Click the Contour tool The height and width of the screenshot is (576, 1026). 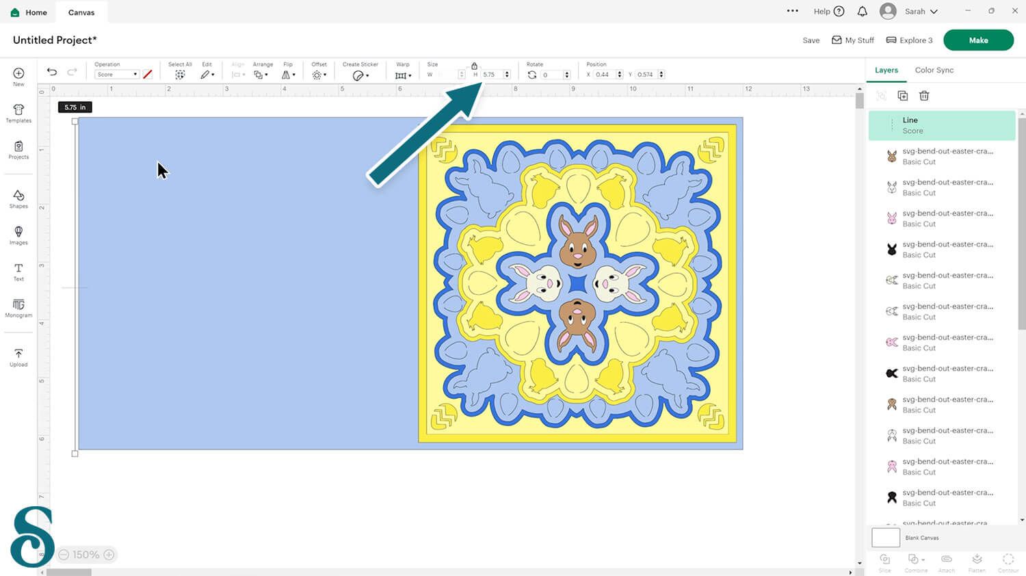pos(1008,563)
